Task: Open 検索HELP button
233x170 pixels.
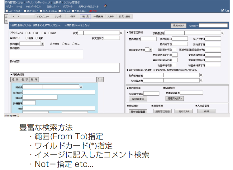Action: click(178, 26)
